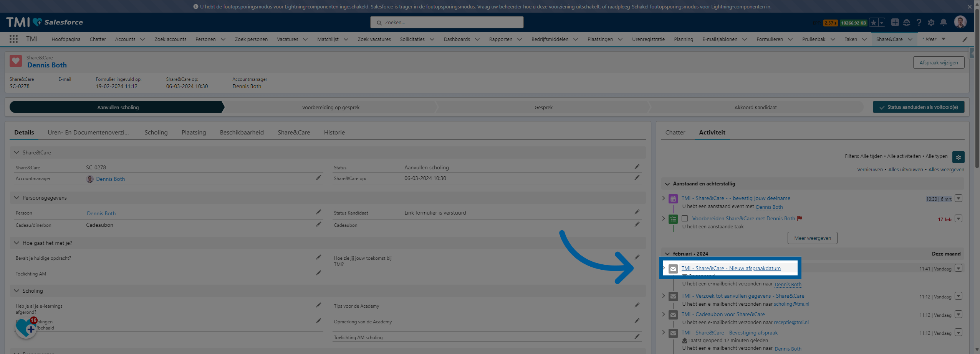Viewport: 980px width, 354px height.
Task: Click Afspraak wijzigen button
Action: [939, 62]
